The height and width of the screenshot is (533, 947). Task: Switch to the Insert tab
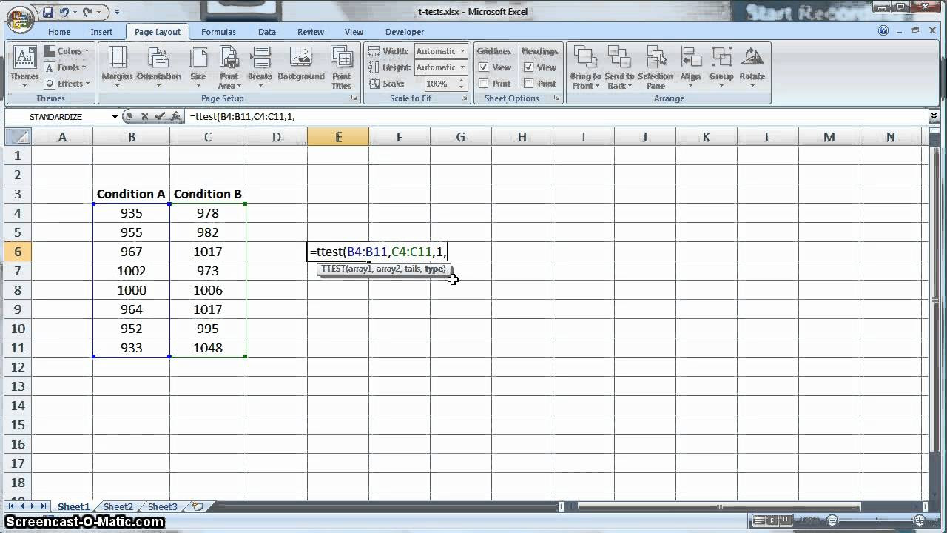(x=101, y=32)
